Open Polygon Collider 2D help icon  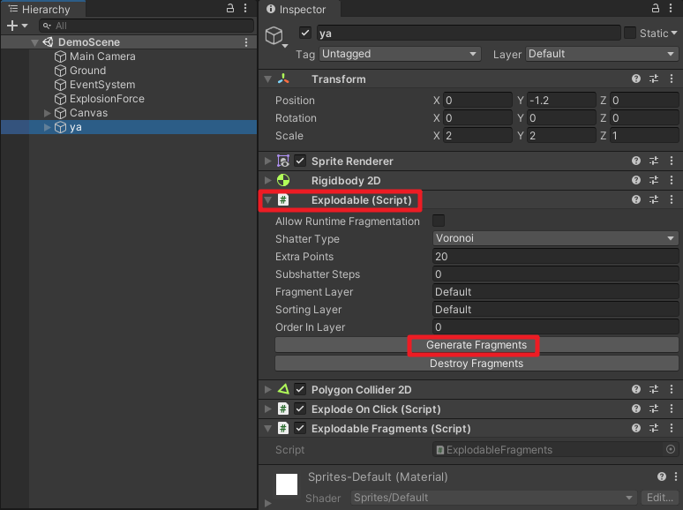click(636, 390)
